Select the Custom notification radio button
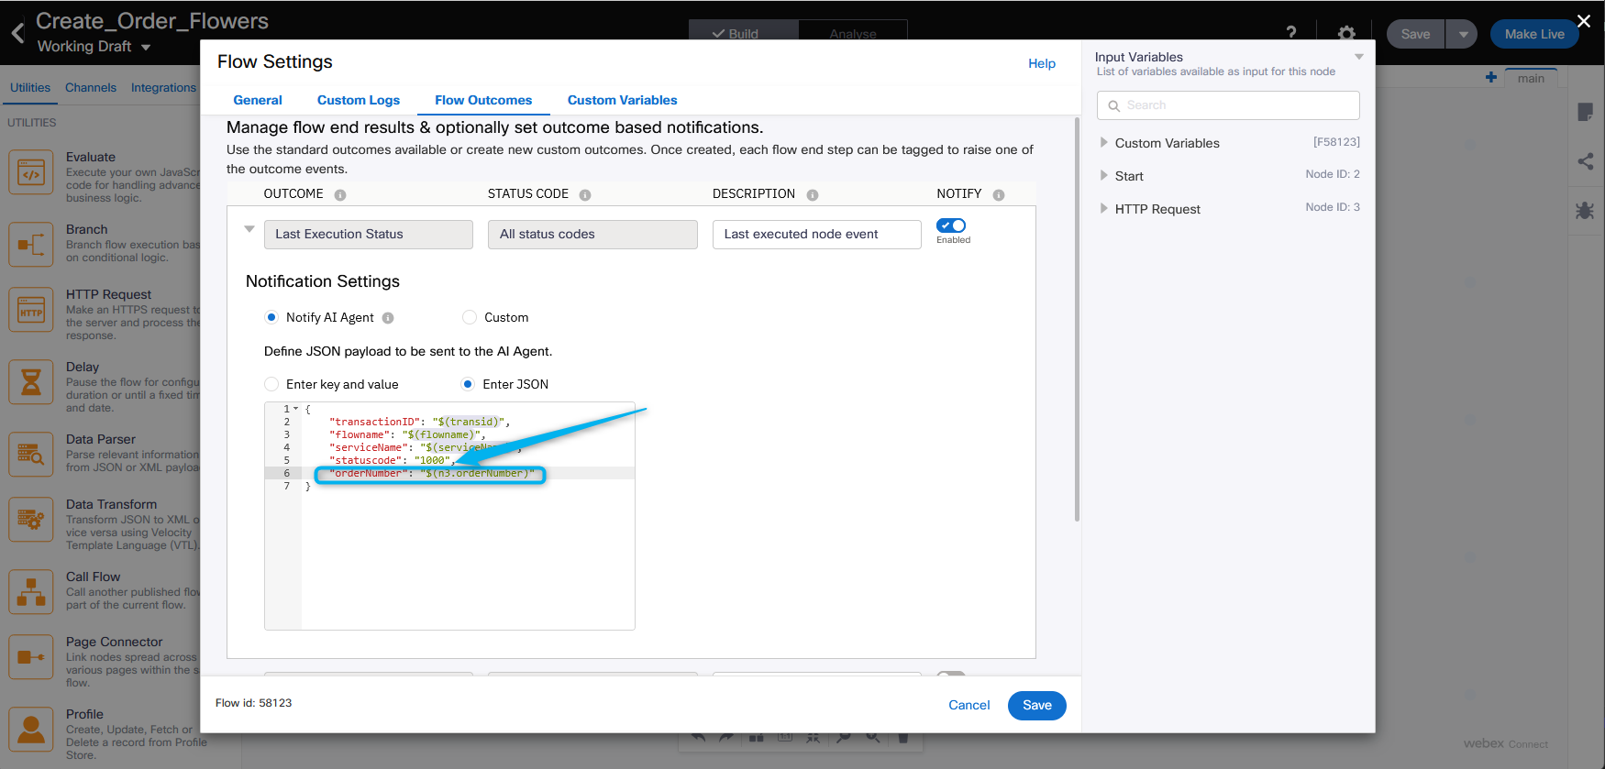Image resolution: width=1605 pixels, height=769 pixels. coord(470,318)
